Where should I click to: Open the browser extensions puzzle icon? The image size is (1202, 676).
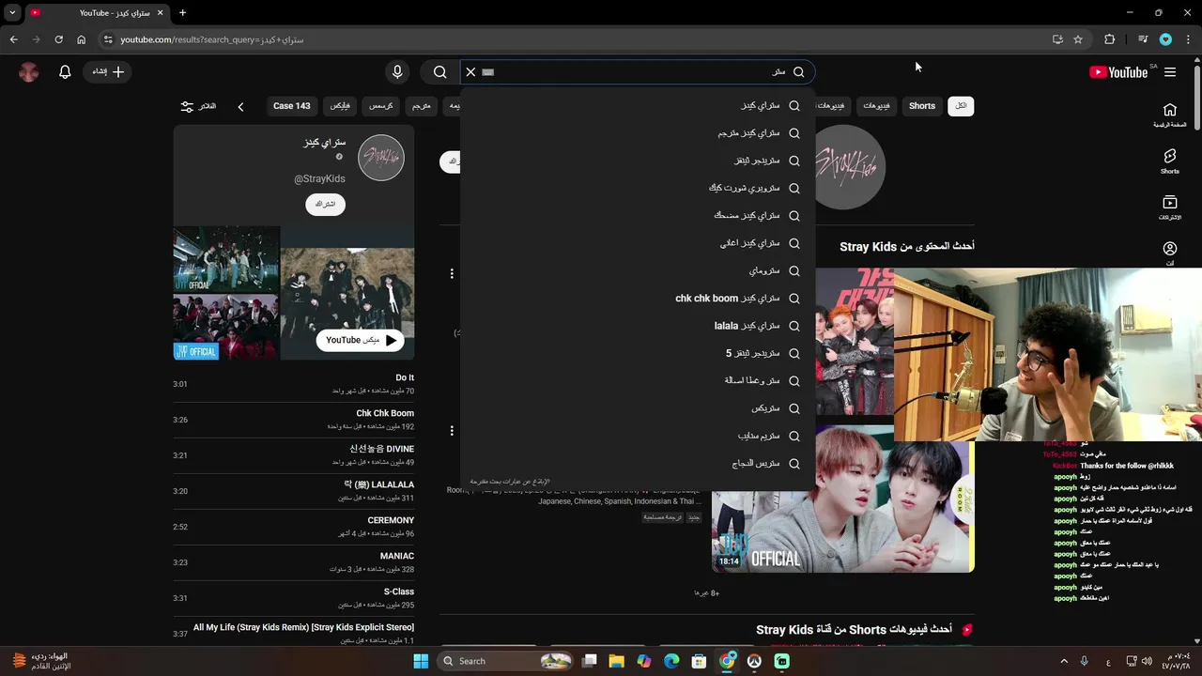click(1110, 39)
